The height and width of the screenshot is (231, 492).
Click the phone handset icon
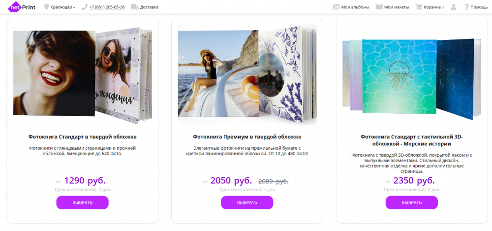pos(85,7)
